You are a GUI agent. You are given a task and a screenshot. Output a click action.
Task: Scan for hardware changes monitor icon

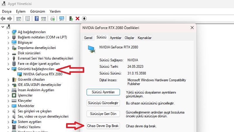click(x=62, y=18)
